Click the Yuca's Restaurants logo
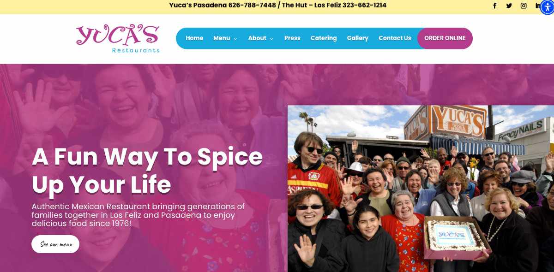Image resolution: width=554 pixels, height=272 pixels. click(118, 38)
